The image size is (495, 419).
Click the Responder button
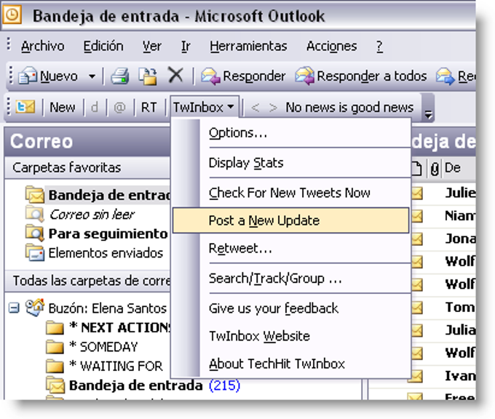(243, 76)
